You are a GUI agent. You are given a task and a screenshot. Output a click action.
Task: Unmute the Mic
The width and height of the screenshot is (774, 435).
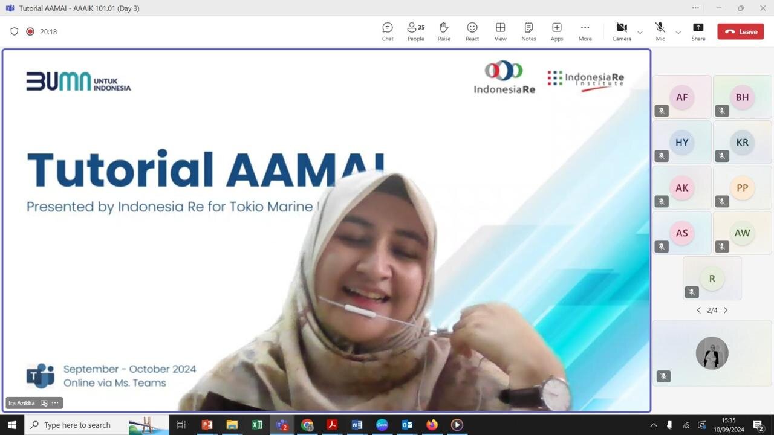(x=660, y=31)
